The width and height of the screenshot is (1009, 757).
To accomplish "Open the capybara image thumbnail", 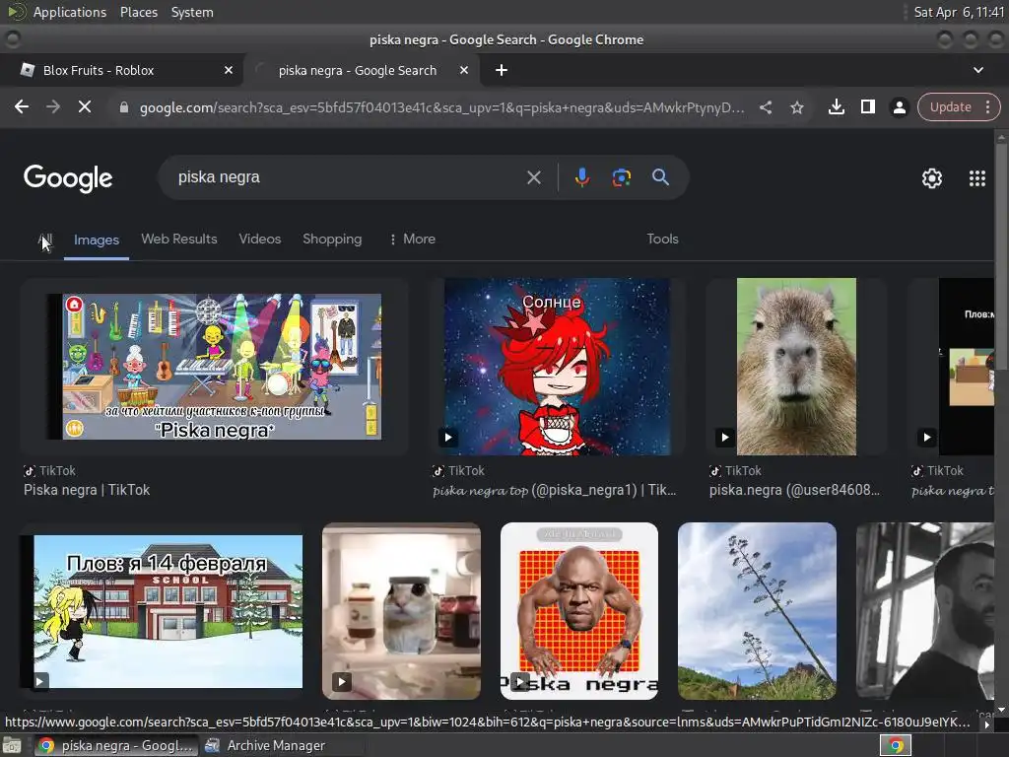I will coord(796,367).
